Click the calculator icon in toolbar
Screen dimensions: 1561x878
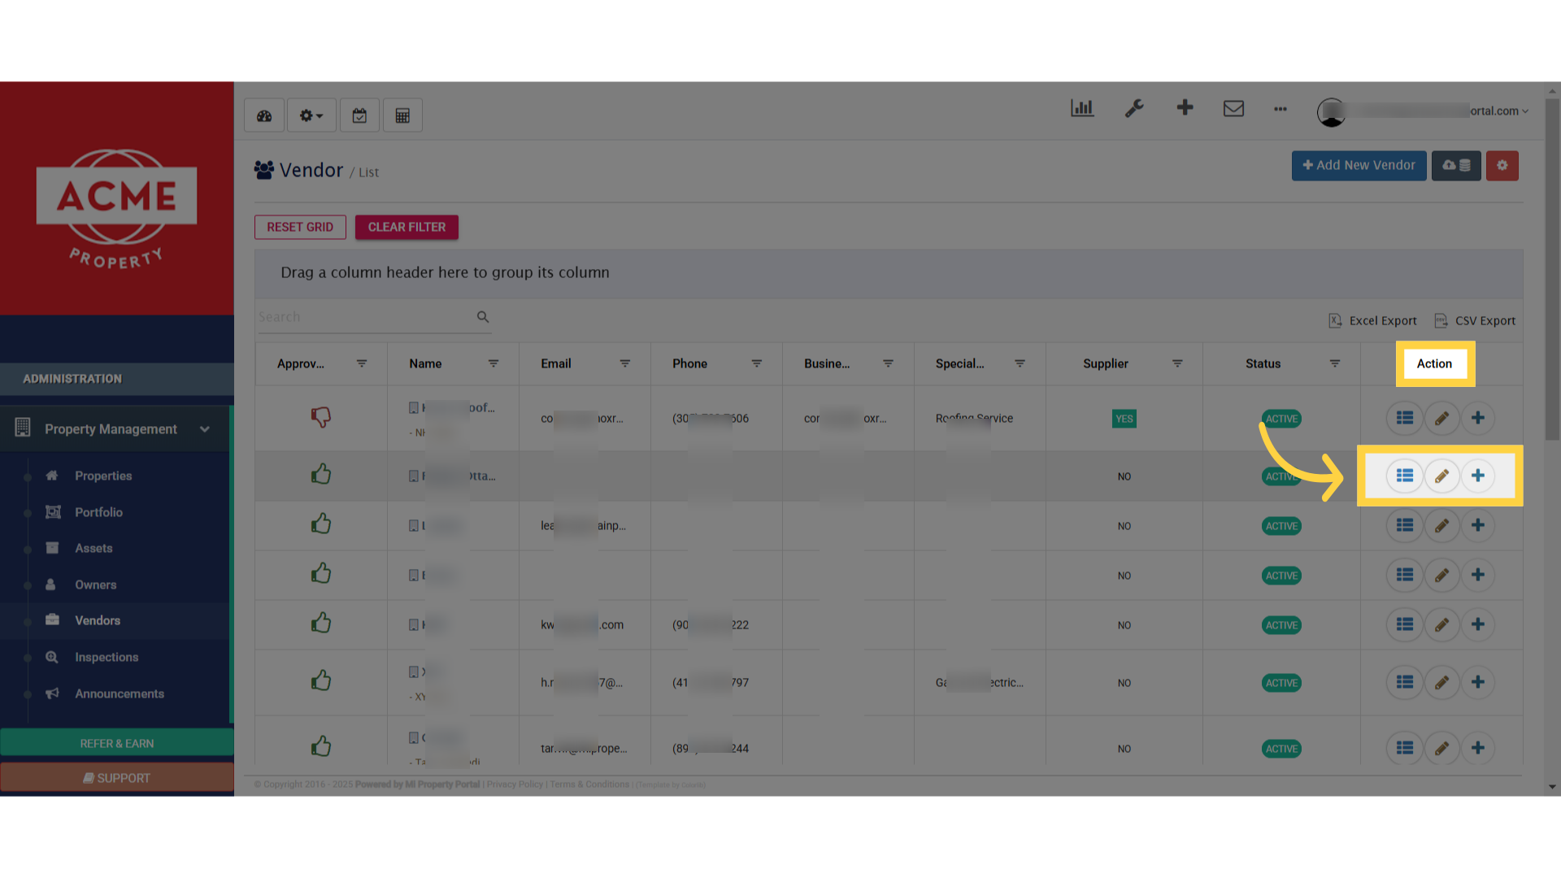402,115
